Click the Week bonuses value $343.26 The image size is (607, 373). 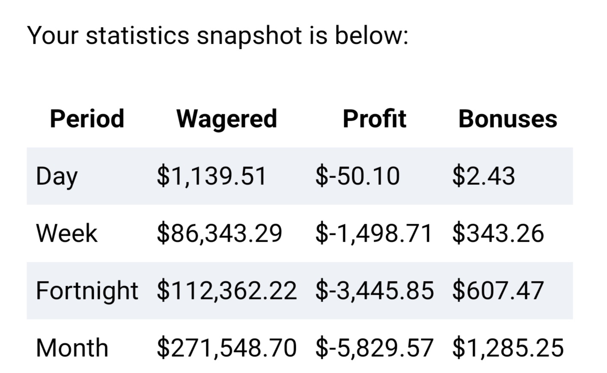point(498,234)
